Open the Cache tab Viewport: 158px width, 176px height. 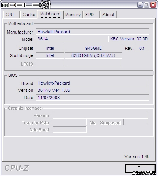click(x=29, y=15)
